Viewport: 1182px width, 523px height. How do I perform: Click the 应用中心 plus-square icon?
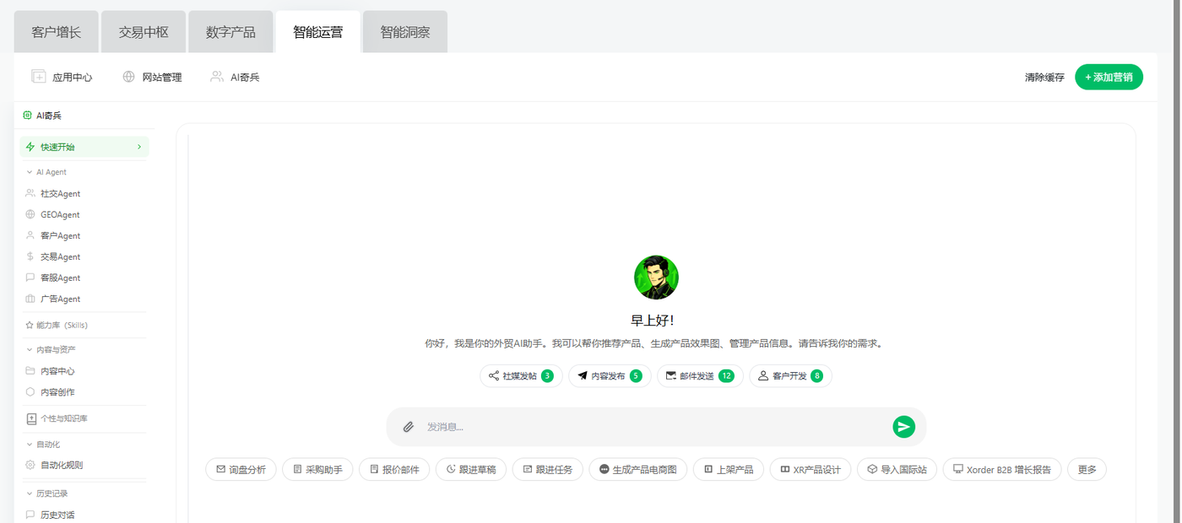(39, 77)
